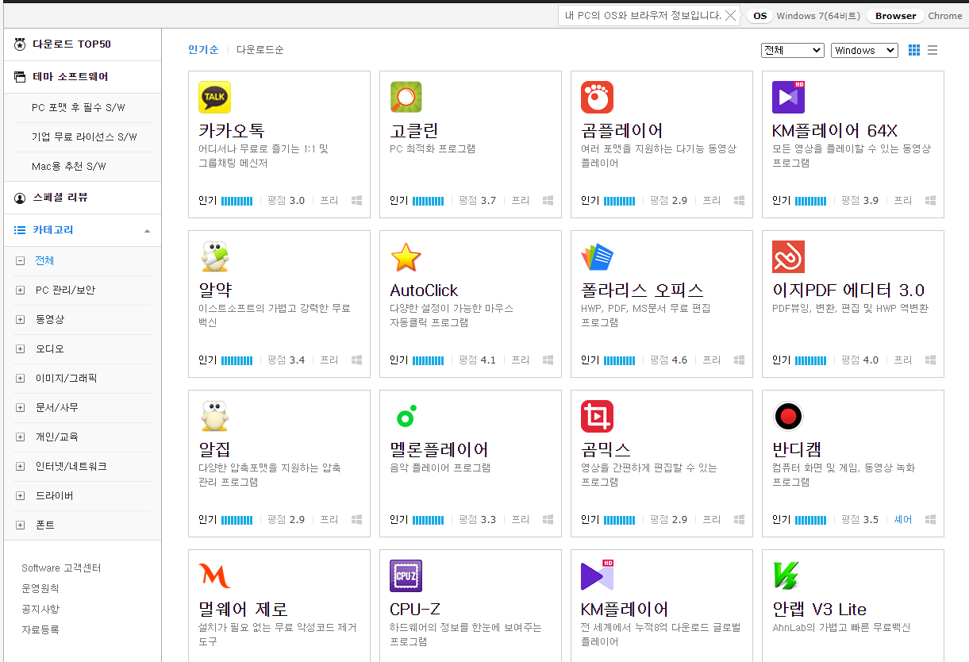The height and width of the screenshot is (662, 969).
Task: Click 평점 4.1 on AutoClick card
Action: (x=477, y=360)
